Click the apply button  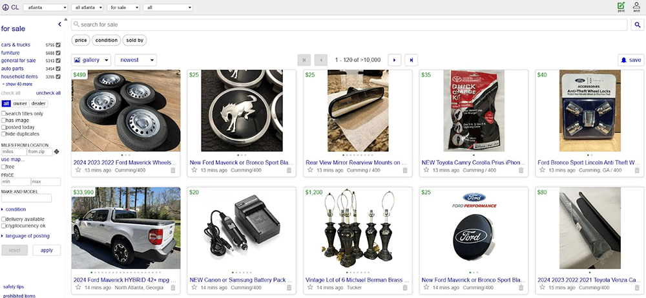(x=47, y=250)
